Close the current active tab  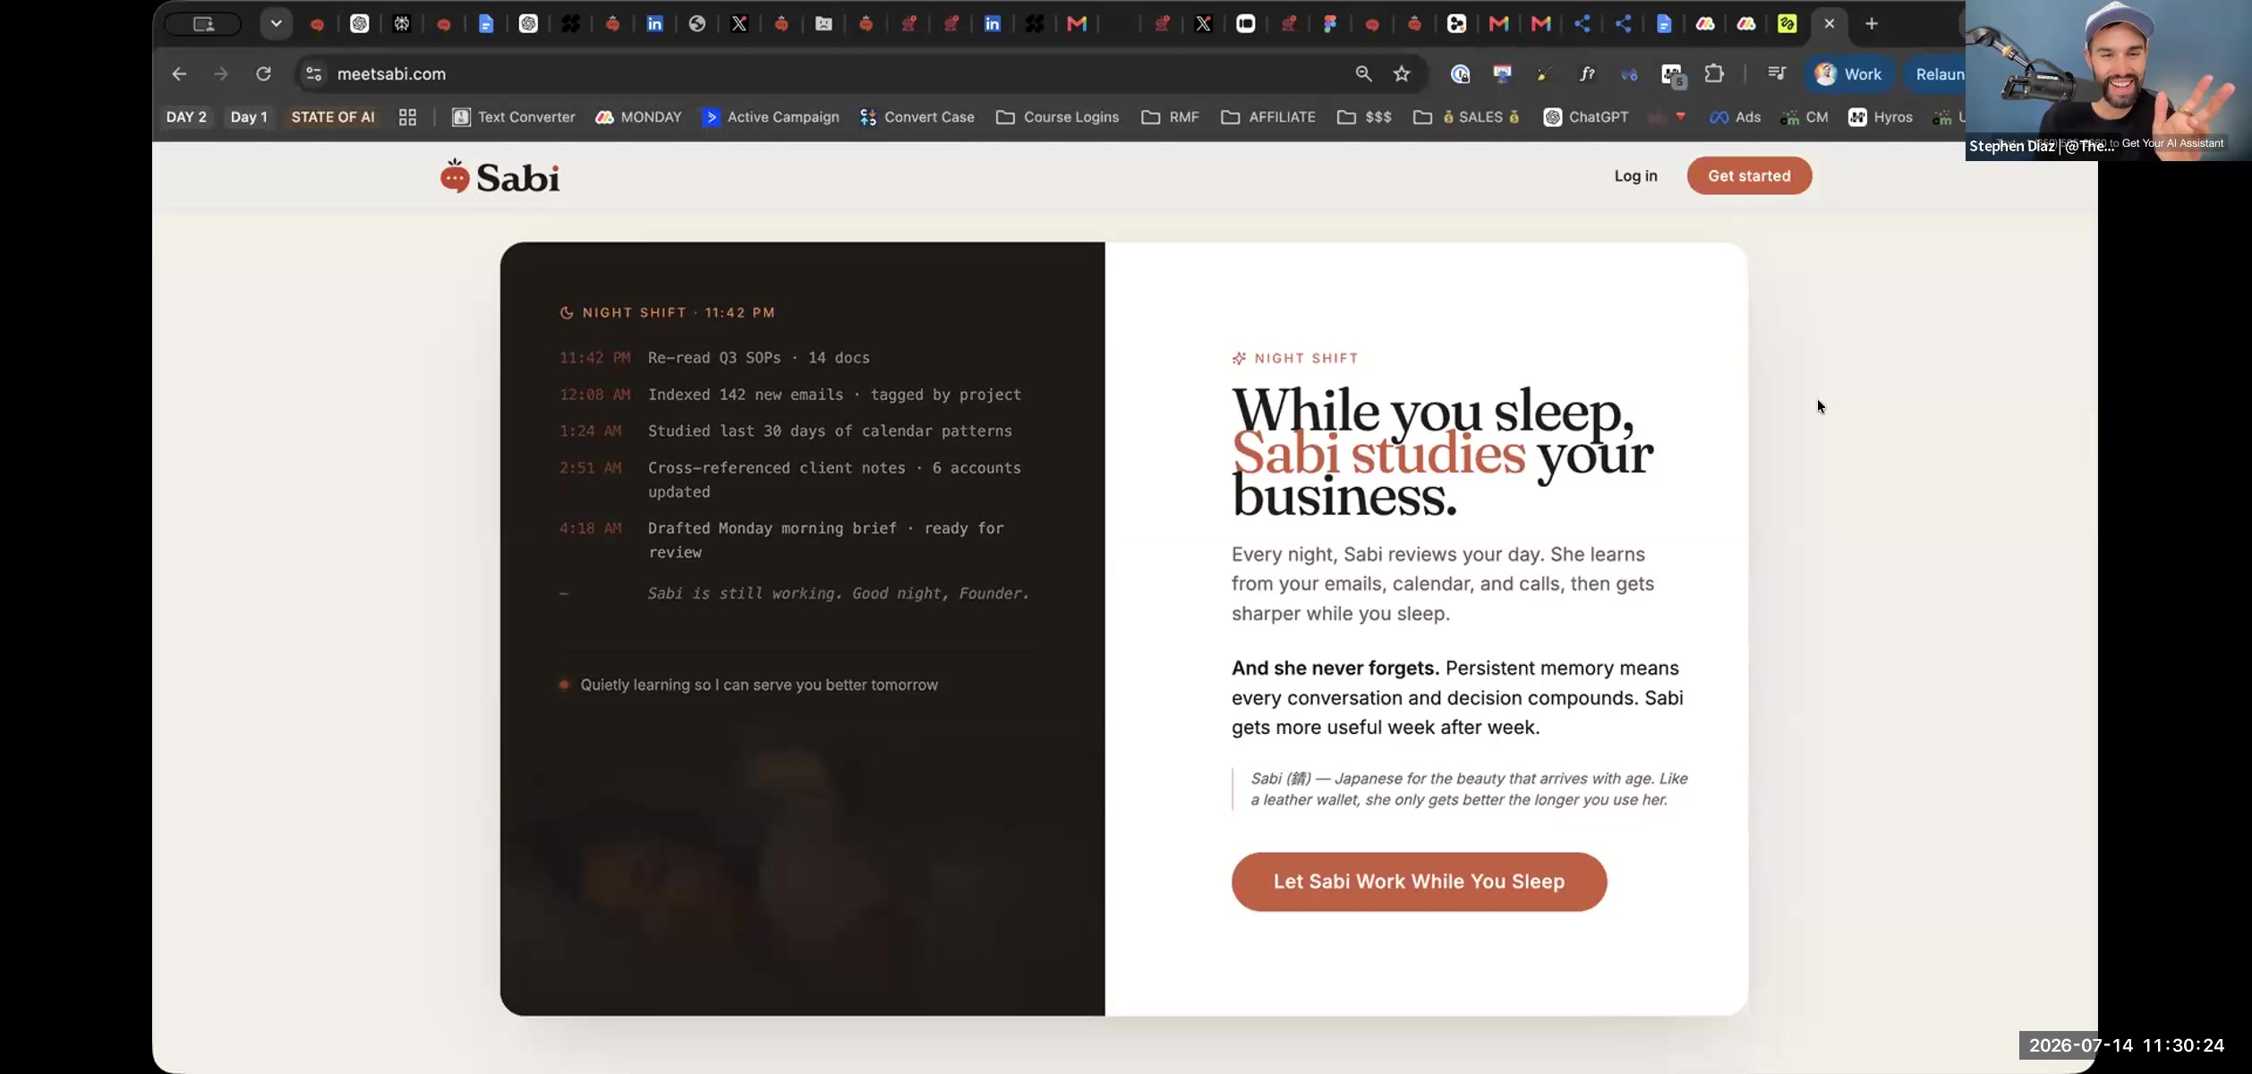(x=1830, y=24)
